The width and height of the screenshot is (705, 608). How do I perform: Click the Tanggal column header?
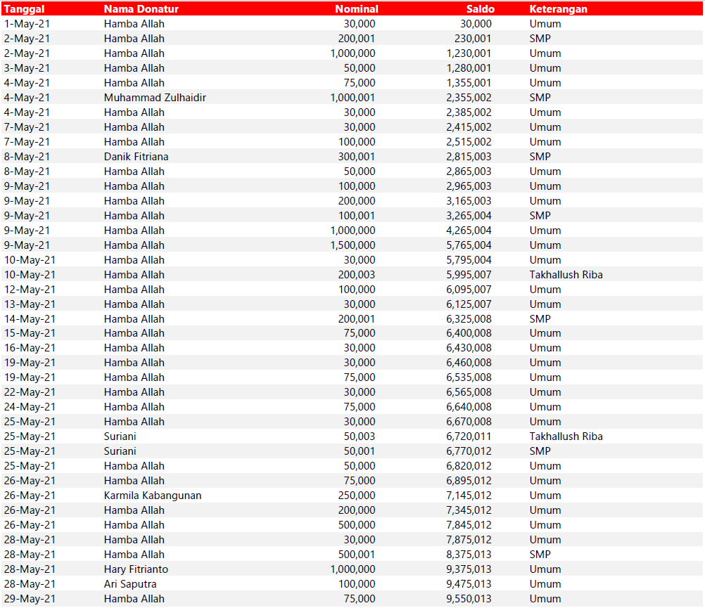(25, 9)
